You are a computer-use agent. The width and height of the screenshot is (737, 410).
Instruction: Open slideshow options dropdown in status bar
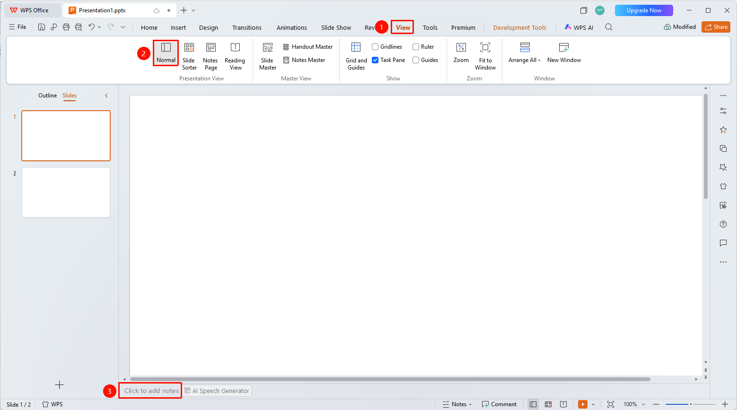coord(593,404)
